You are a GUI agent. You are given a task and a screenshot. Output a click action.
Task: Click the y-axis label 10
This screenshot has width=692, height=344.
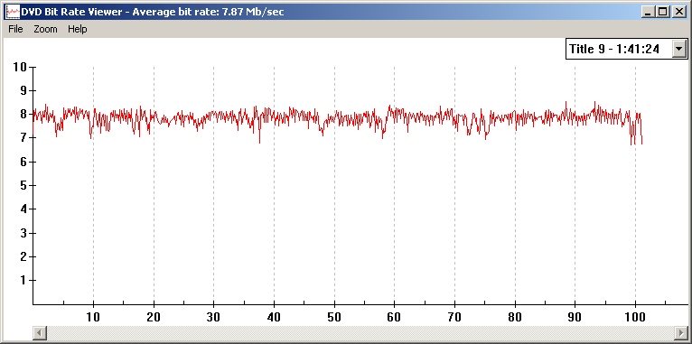coord(20,67)
